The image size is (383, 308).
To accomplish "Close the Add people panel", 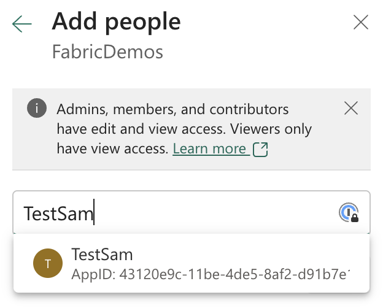I will pos(361,22).
